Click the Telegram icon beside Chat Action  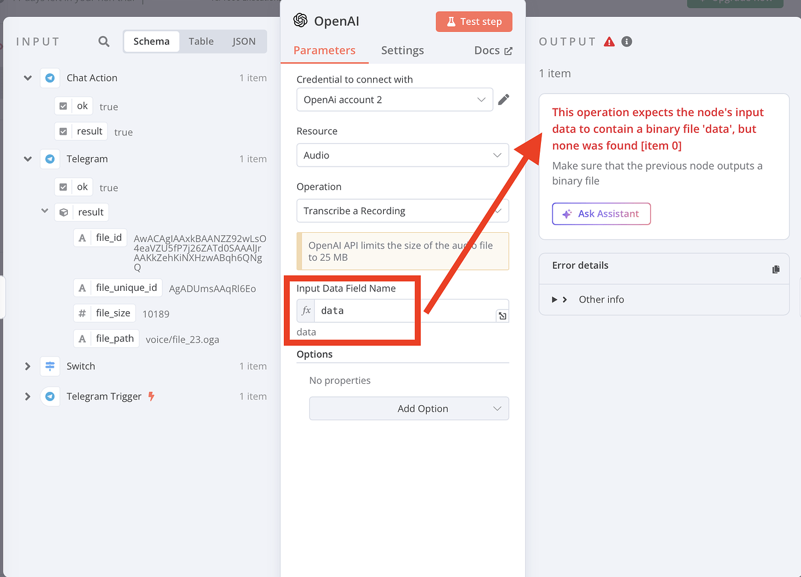pyautogui.click(x=50, y=77)
